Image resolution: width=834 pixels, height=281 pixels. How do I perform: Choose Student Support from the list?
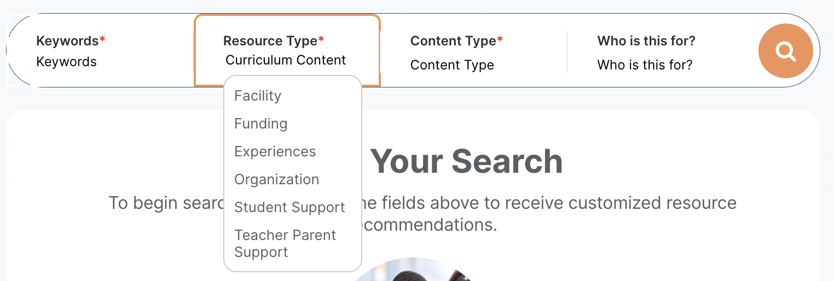[289, 207]
